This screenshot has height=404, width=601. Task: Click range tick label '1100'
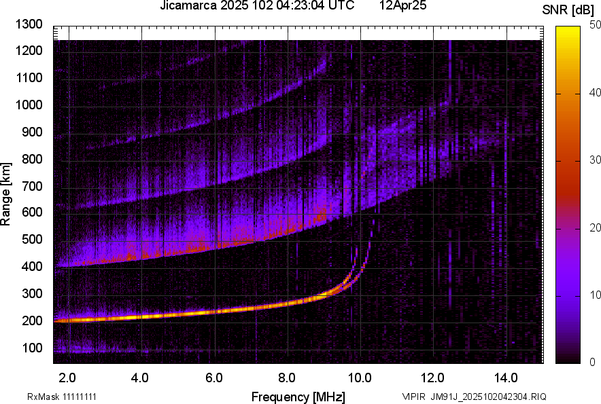click(29, 77)
